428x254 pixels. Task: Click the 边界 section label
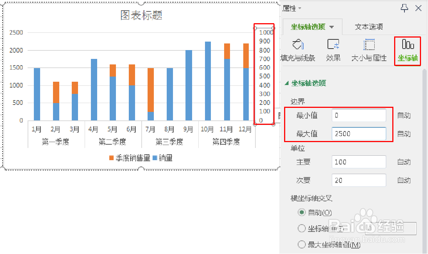pyautogui.click(x=297, y=102)
